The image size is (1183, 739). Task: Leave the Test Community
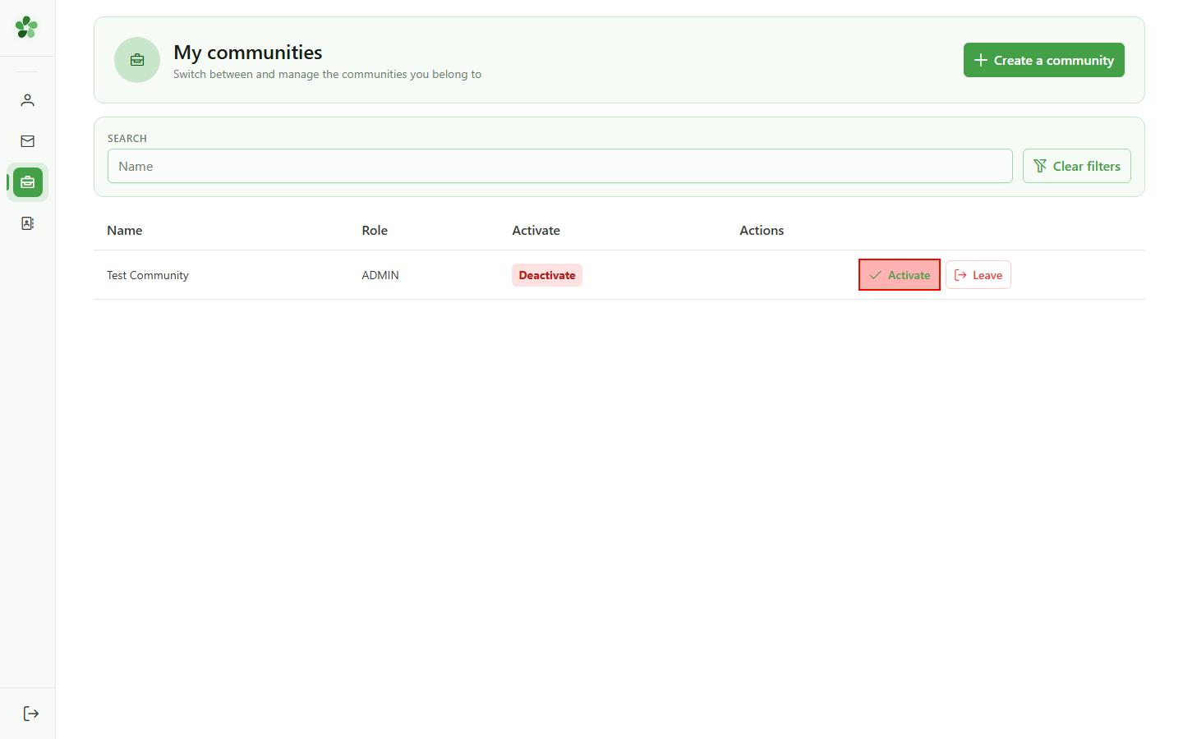pos(978,275)
